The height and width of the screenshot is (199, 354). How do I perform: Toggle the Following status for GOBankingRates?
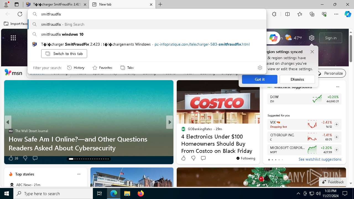click(246, 158)
